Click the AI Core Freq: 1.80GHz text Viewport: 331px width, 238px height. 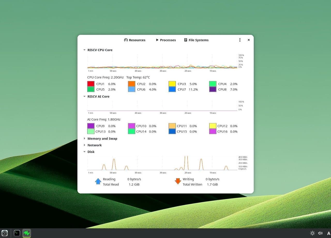[104, 119]
